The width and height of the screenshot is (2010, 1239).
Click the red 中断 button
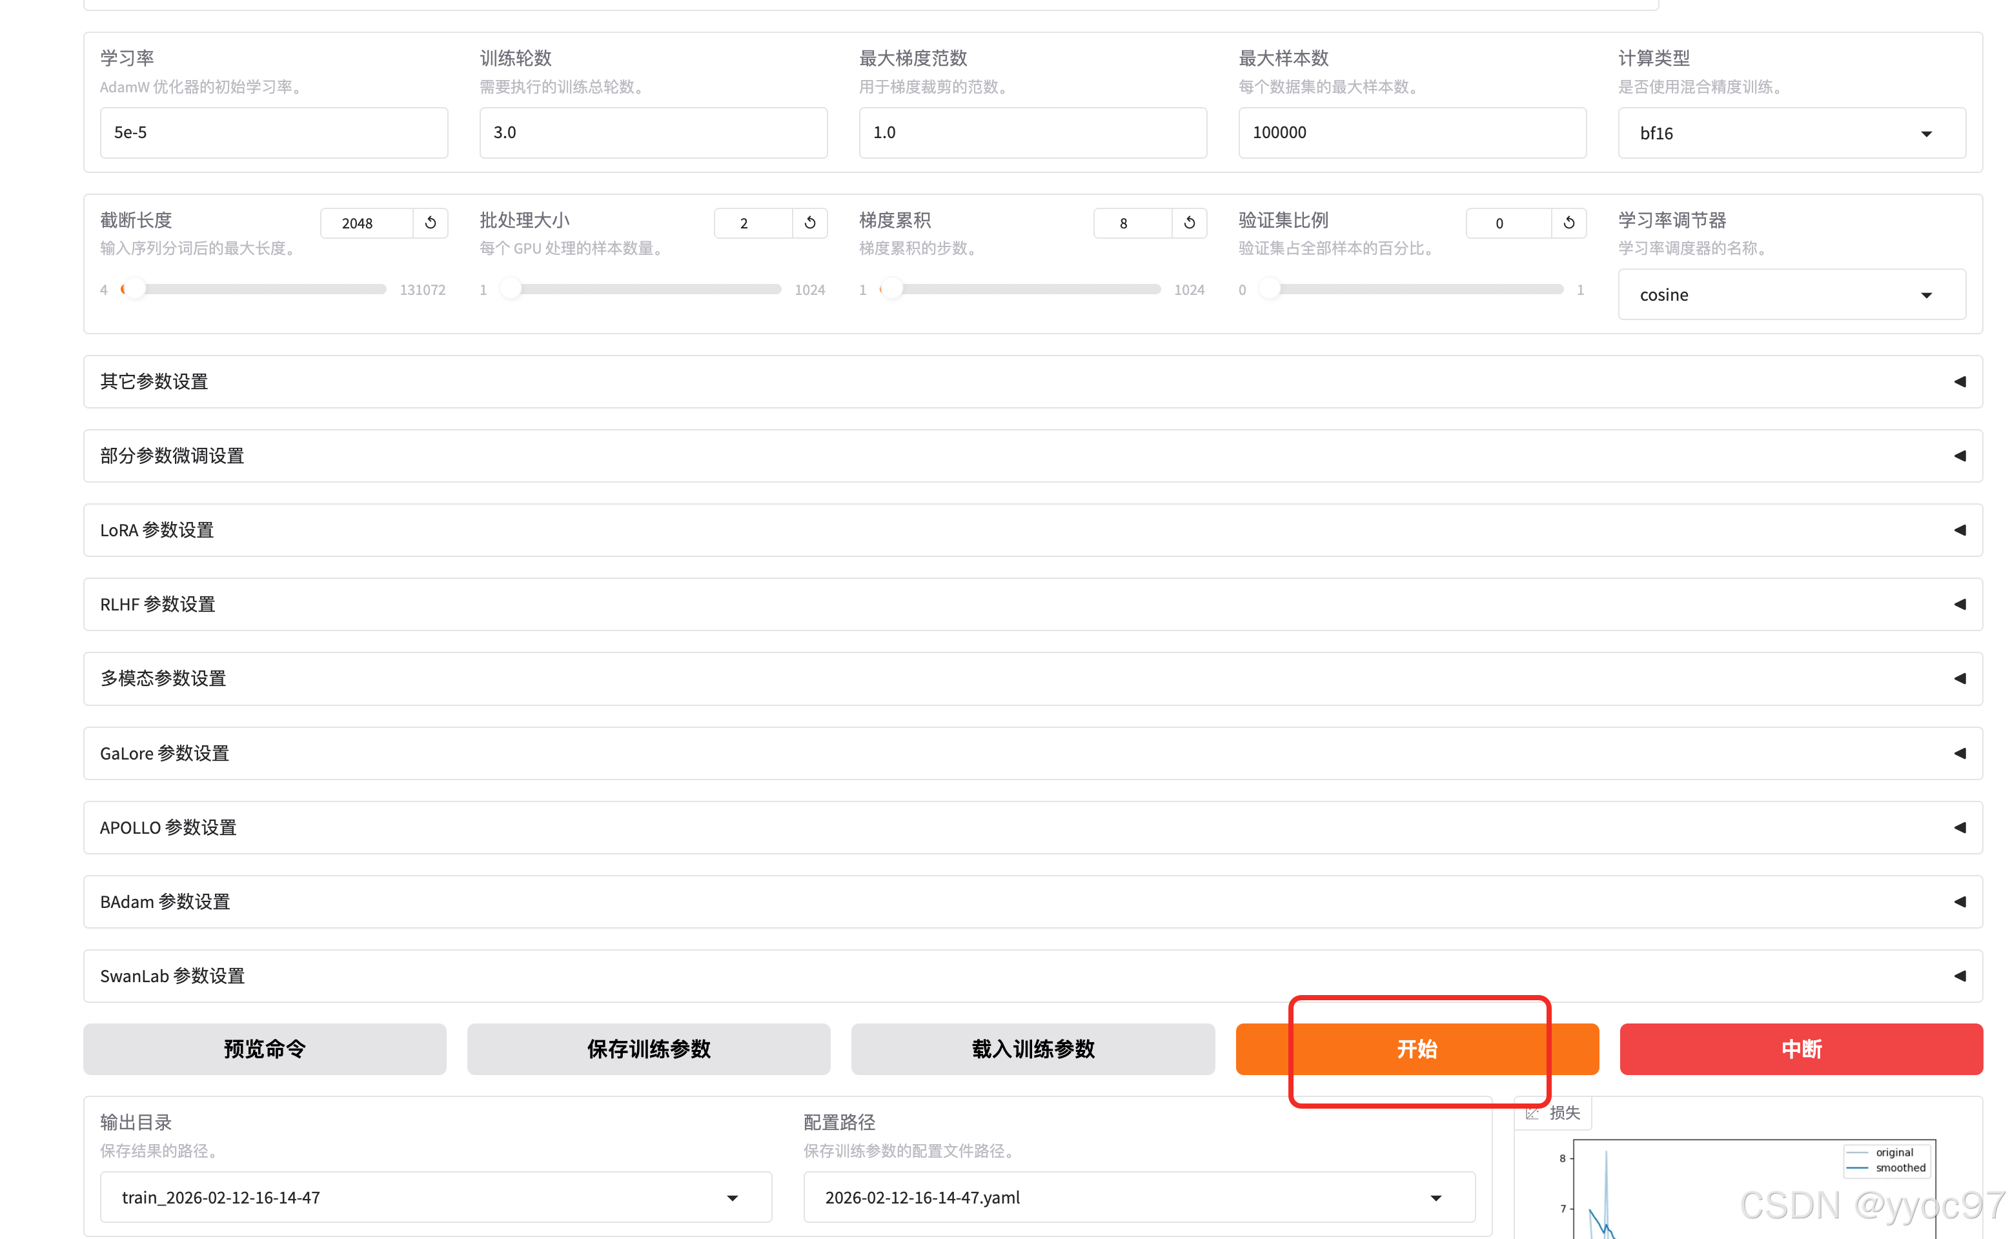1800,1049
